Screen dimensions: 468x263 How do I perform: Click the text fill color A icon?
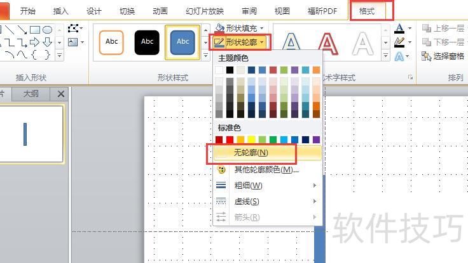399,29
